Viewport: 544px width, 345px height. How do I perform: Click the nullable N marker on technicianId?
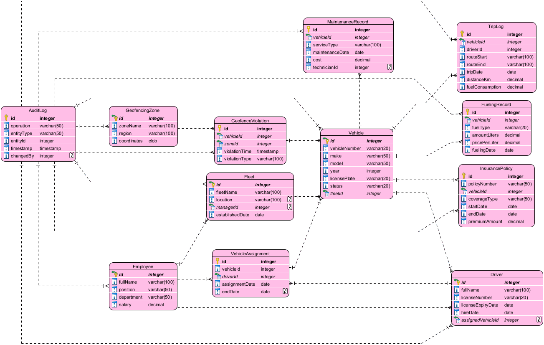389,67
